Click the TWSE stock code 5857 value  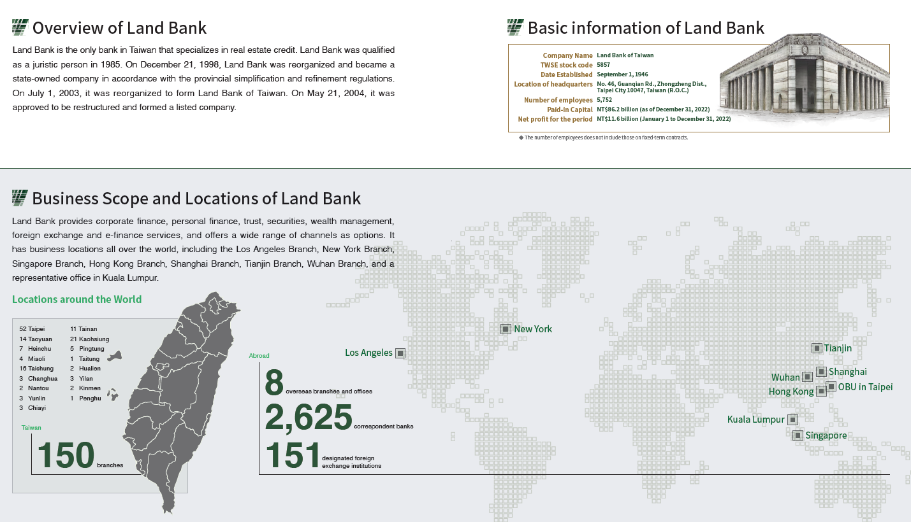[604, 65]
